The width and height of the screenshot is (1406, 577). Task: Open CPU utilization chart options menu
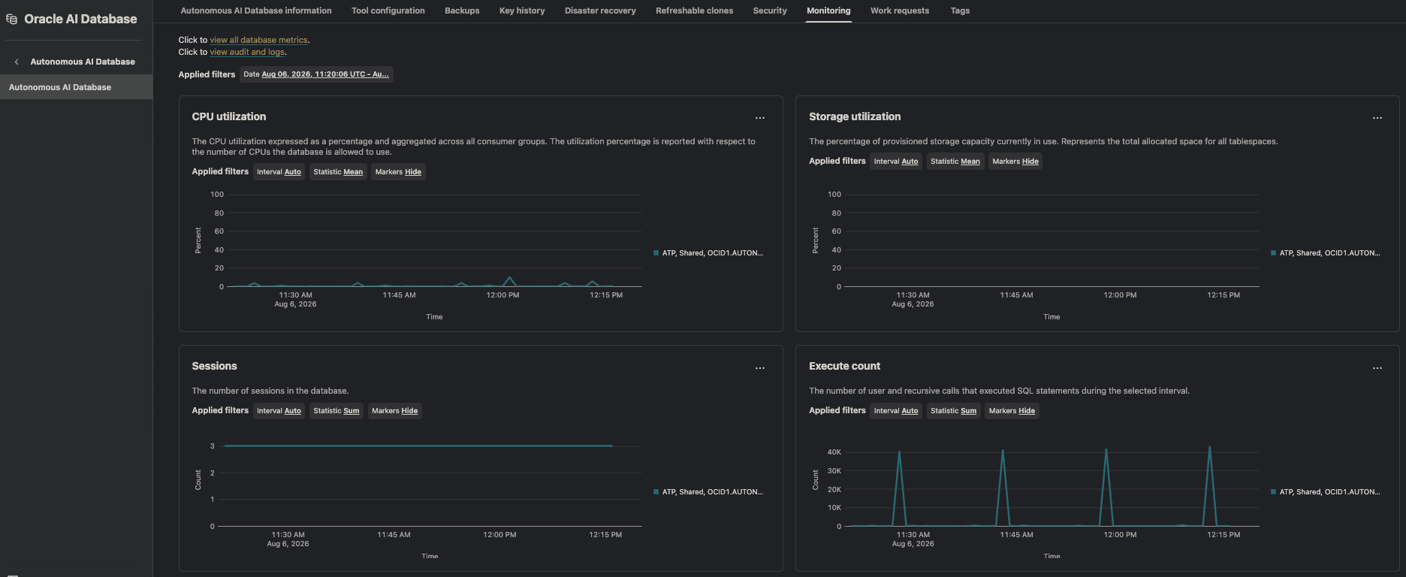point(760,118)
